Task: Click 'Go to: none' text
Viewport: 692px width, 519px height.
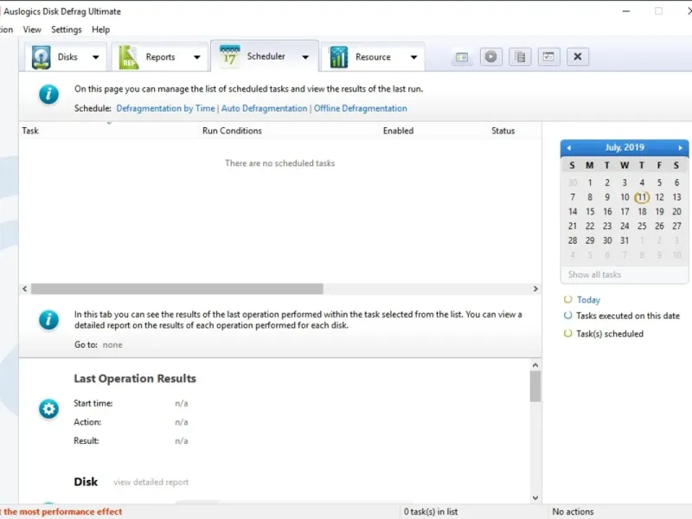Action: pyautogui.click(x=98, y=344)
